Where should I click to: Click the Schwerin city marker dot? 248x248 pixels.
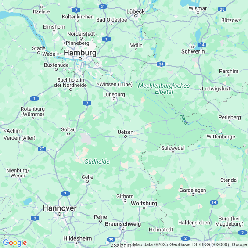[x=193, y=47]
